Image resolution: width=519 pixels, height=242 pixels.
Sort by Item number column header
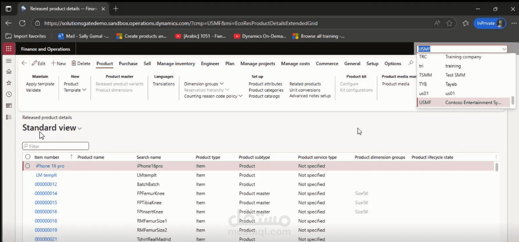pyautogui.click(x=47, y=158)
